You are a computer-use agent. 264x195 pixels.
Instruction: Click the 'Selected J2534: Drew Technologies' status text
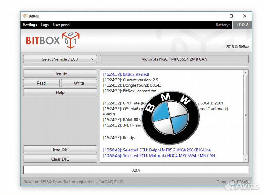coord(74,182)
